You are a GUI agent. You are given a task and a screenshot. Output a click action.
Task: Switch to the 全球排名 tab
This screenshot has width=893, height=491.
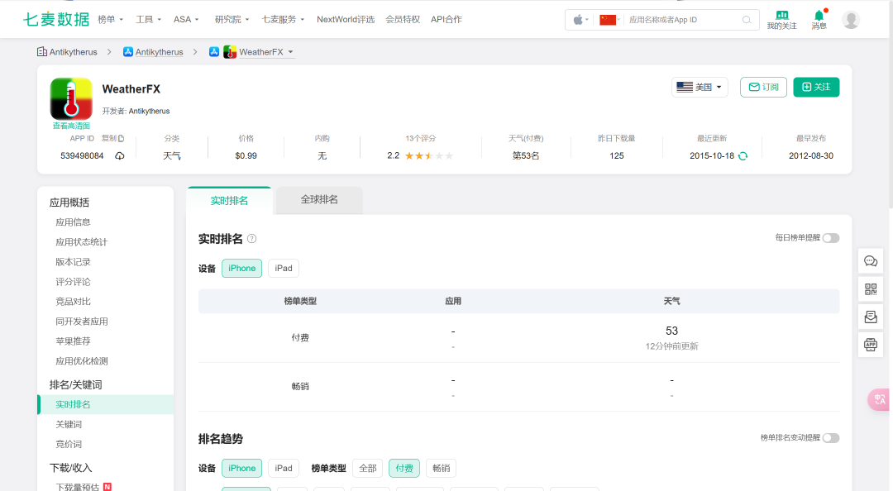pyautogui.click(x=319, y=200)
